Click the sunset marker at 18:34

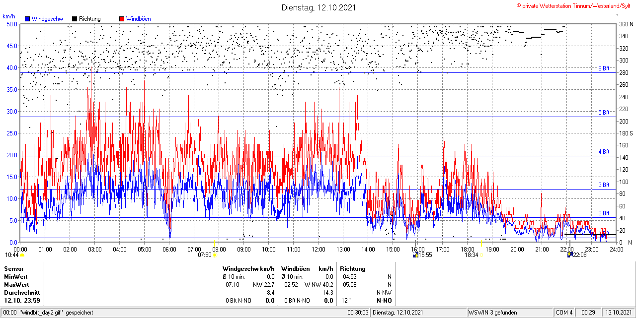[481, 255]
